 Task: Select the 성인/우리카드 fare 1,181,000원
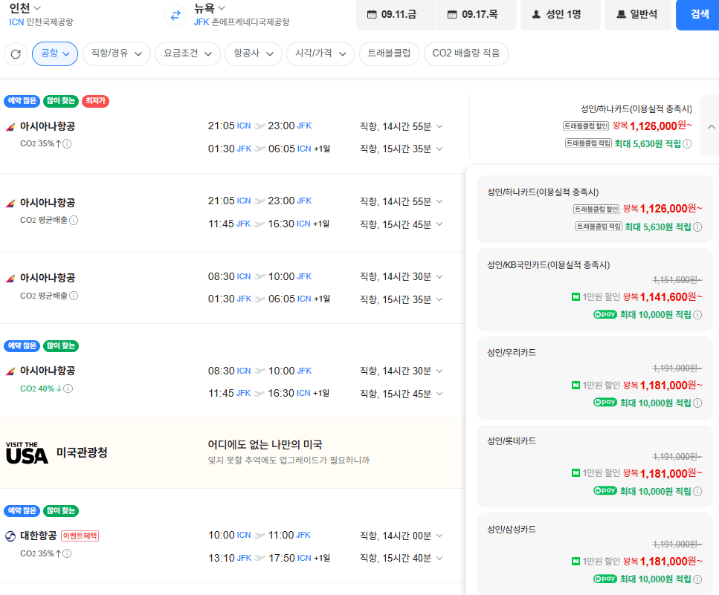[x=594, y=378]
